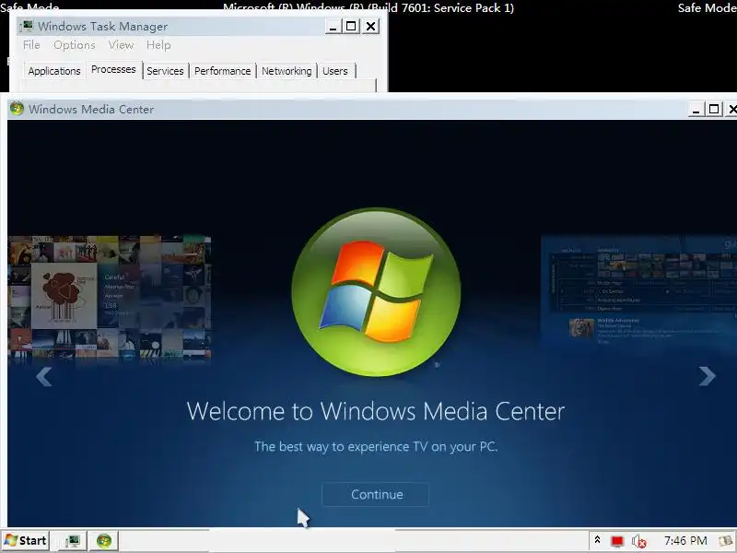737x553 pixels.
Task: Switch to the Processes tab
Action: 113,70
